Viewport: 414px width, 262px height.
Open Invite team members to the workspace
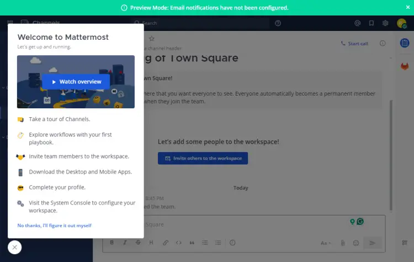click(78, 156)
